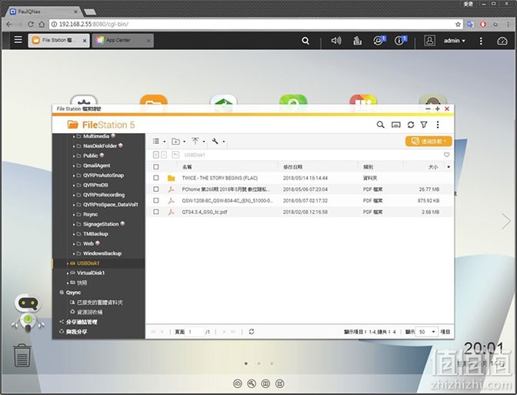517x395 pixels.
Task: Click the QTS4.3.4_GSG_tc.pdf file name
Action: pos(205,212)
